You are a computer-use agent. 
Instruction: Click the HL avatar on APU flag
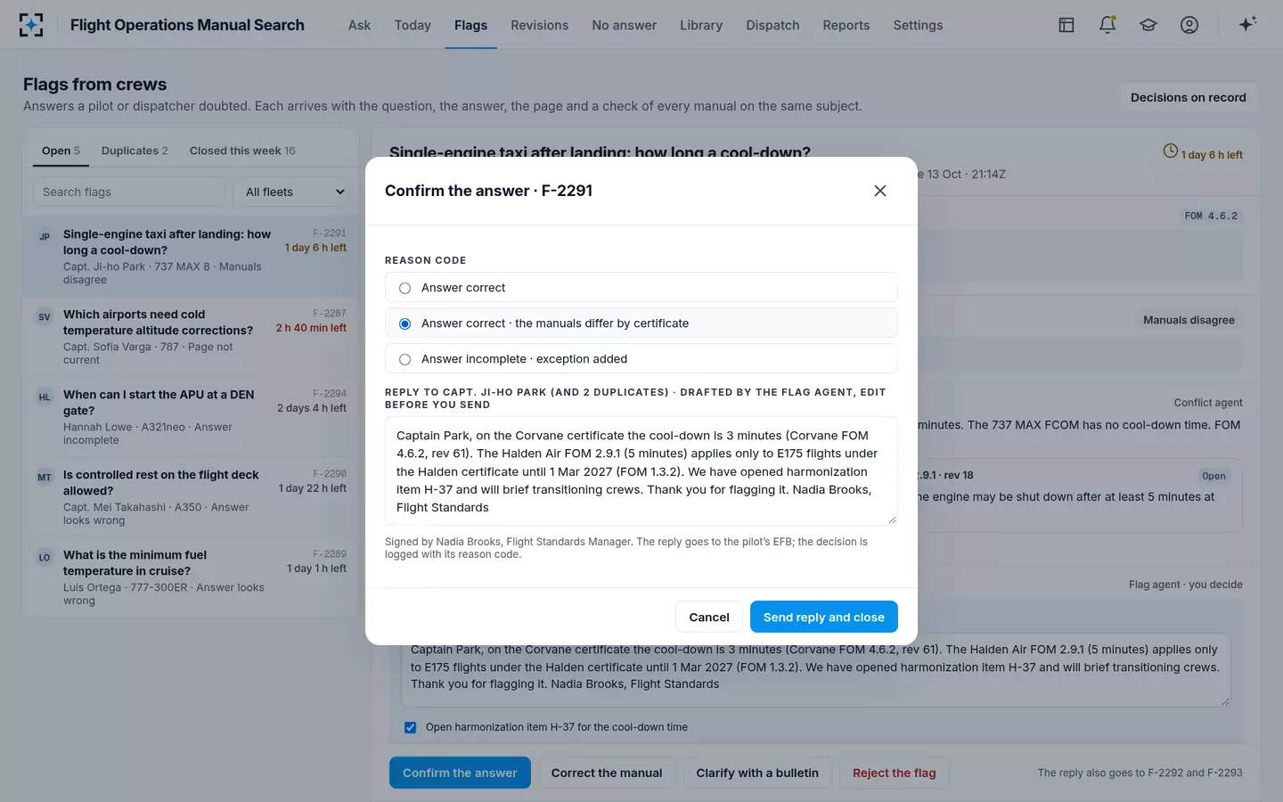[x=45, y=397]
